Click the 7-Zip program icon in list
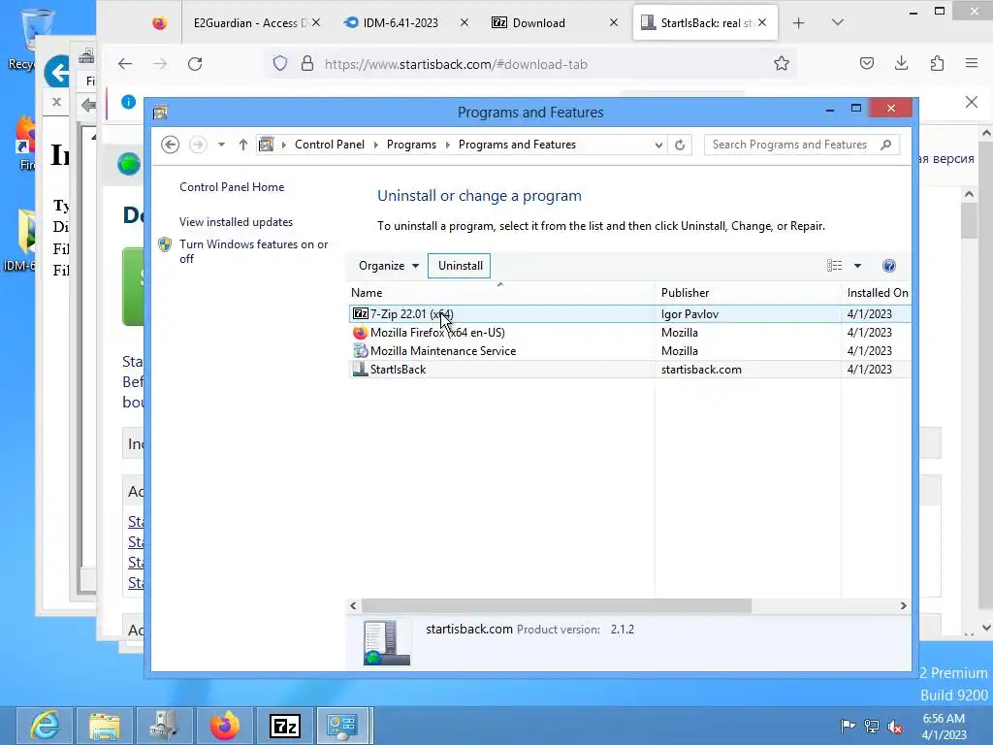The image size is (993, 745). (361, 313)
